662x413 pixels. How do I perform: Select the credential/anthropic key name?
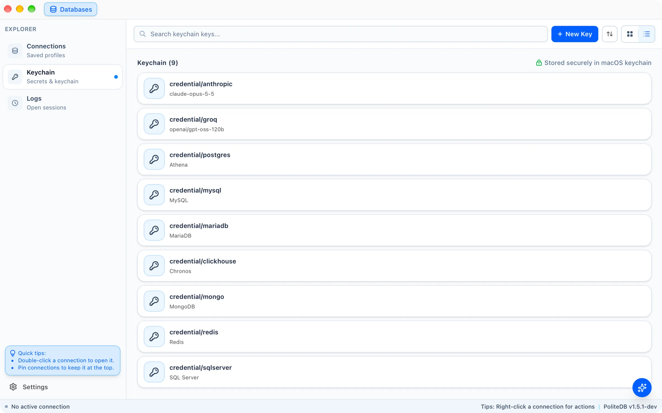201,84
